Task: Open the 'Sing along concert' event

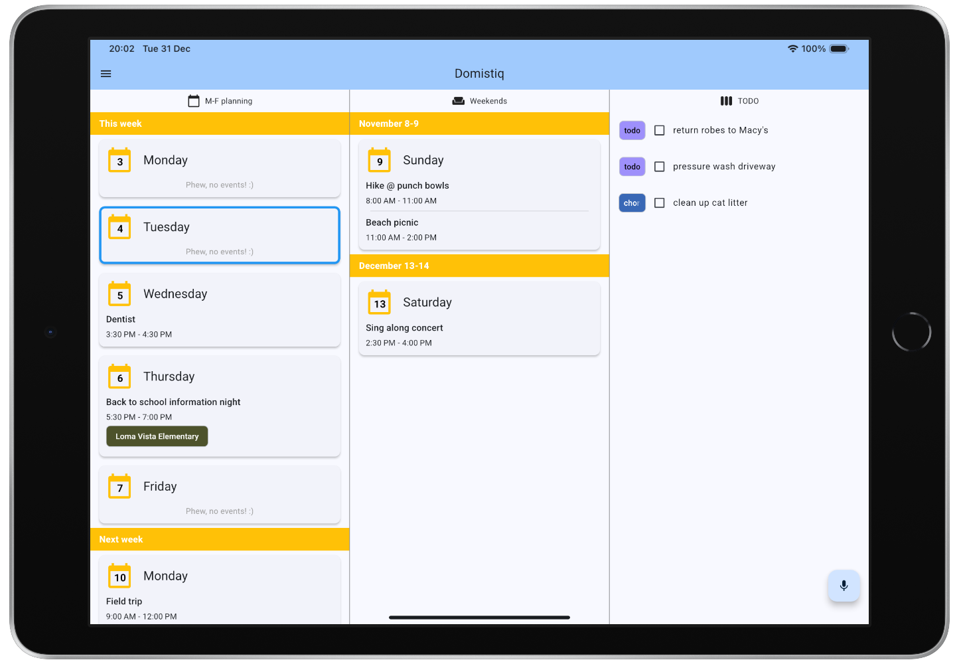Action: 404,327
